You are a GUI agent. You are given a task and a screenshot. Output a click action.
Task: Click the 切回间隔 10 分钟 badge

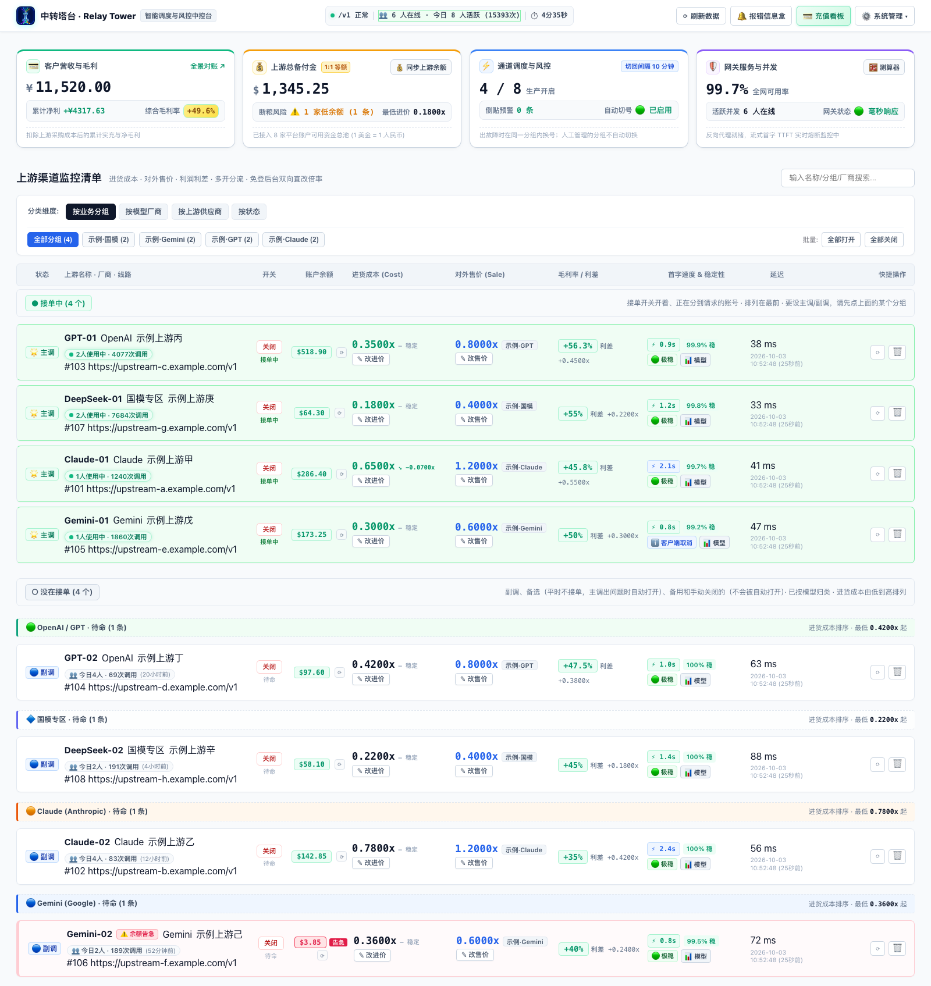pyautogui.click(x=649, y=66)
